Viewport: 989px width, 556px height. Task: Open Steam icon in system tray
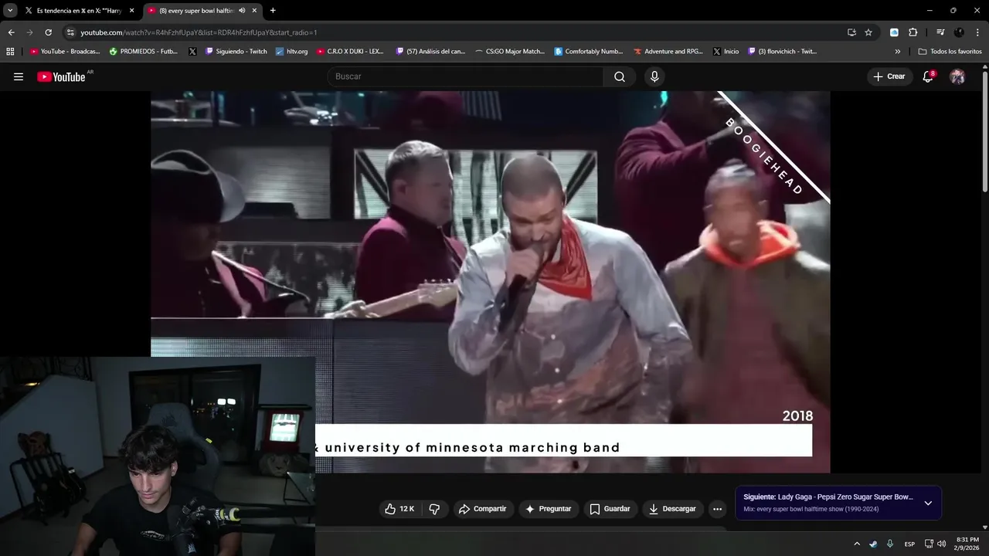coord(873,544)
